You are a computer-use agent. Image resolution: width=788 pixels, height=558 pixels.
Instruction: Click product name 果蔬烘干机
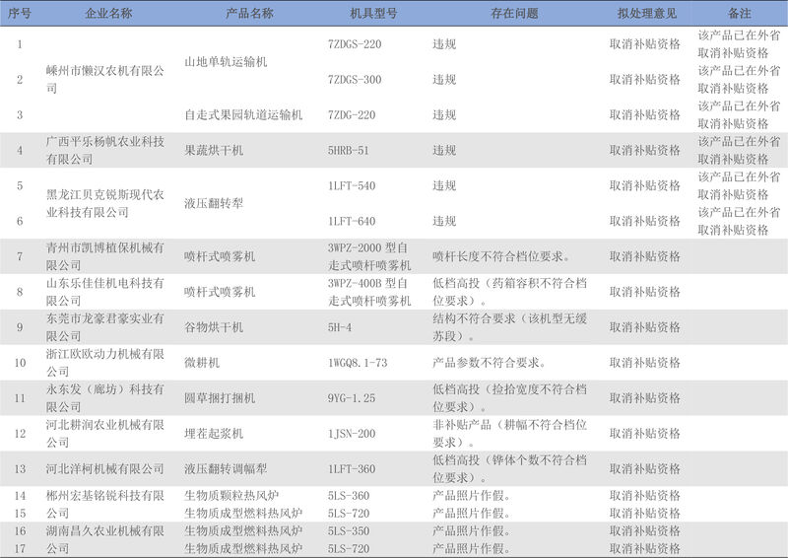pos(214,151)
